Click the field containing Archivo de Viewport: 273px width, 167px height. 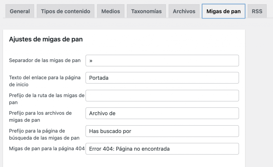[162, 113]
